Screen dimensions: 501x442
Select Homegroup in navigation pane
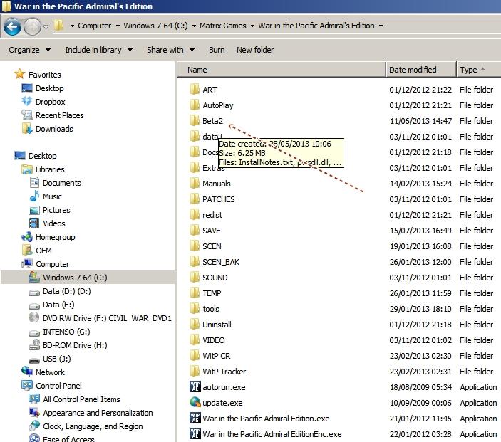coord(48,237)
